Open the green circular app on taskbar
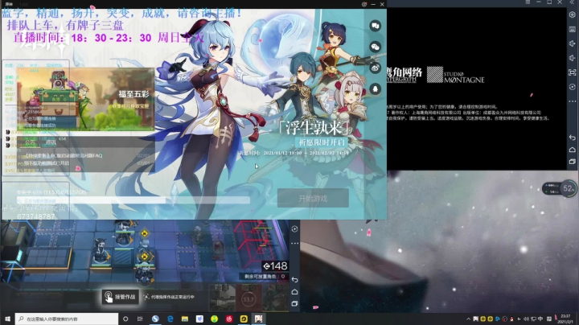Image resolution: width=579 pixels, height=325 pixels. [214, 319]
